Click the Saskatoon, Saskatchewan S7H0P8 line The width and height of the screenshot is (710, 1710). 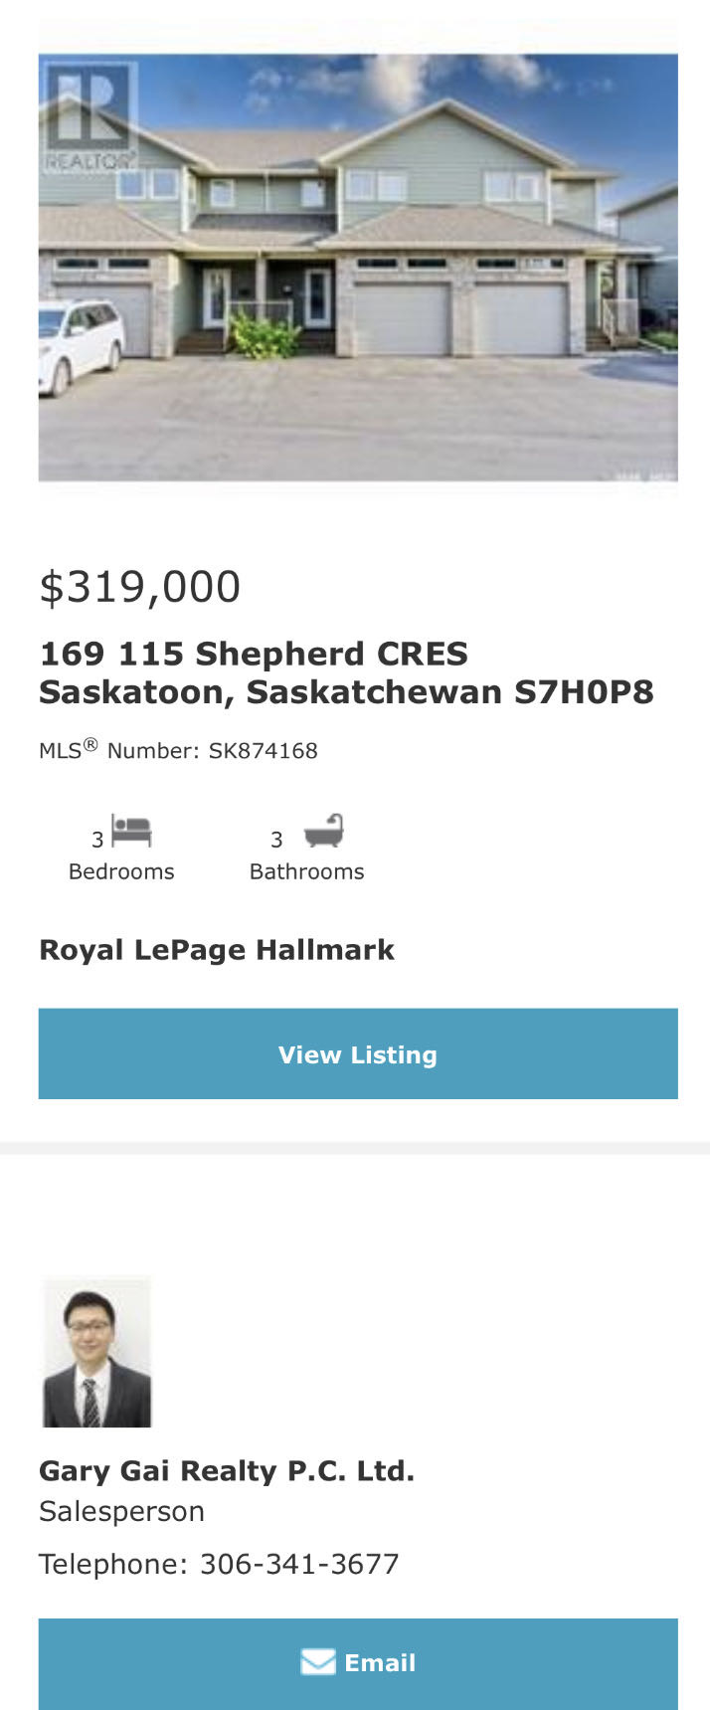pyautogui.click(x=346, y=692)
